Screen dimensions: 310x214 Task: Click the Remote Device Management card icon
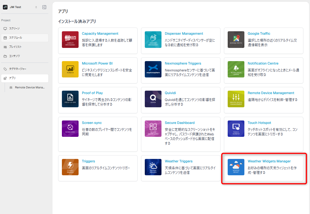tap(236, 99)
